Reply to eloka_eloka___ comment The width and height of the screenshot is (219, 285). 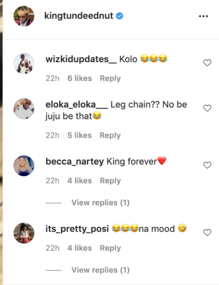pos(110,136)
